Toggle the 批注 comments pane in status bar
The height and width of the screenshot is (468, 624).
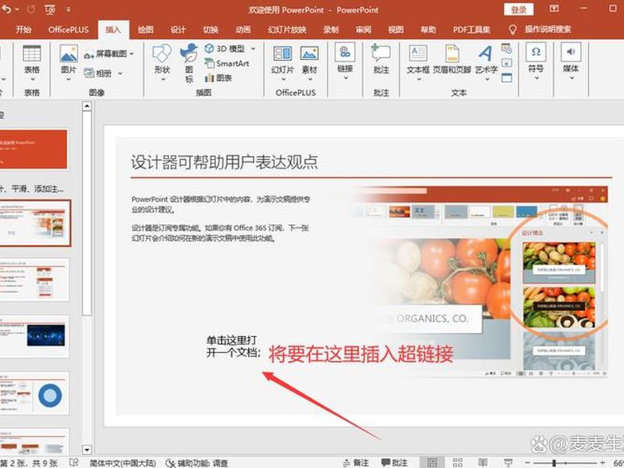coord(394,463)
